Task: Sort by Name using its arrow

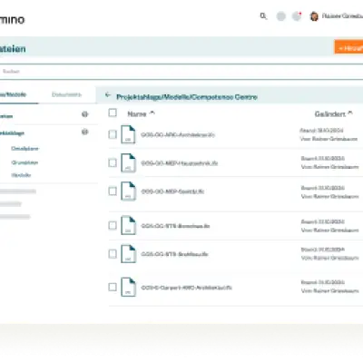Action: point(152,113)
